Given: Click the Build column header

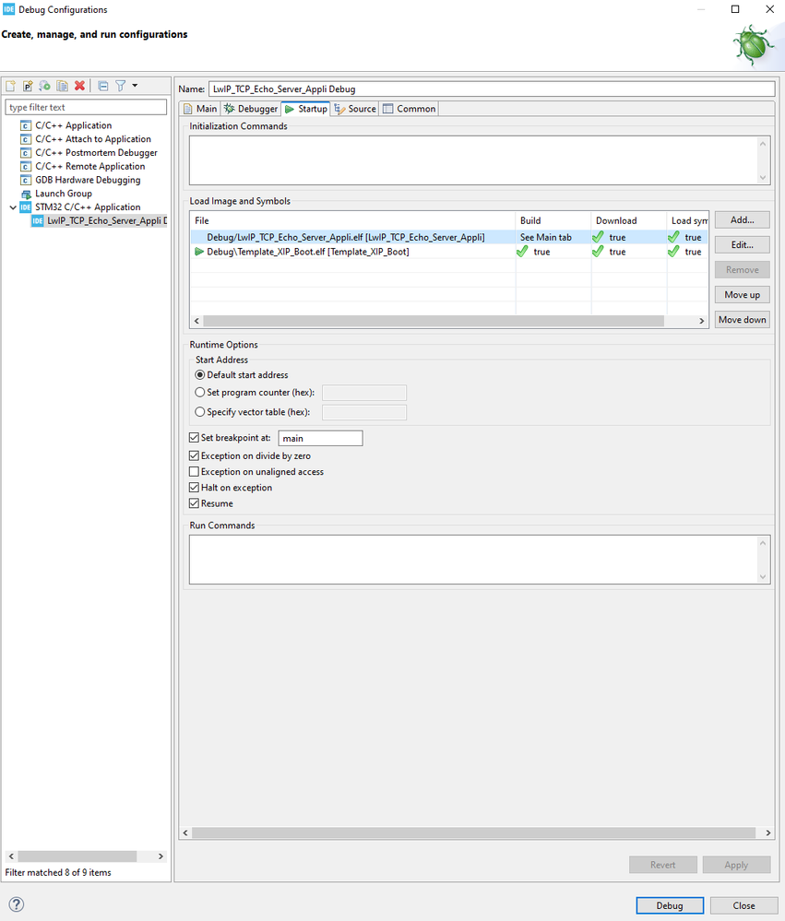Looking at the screenshot, I should [553, 220].
